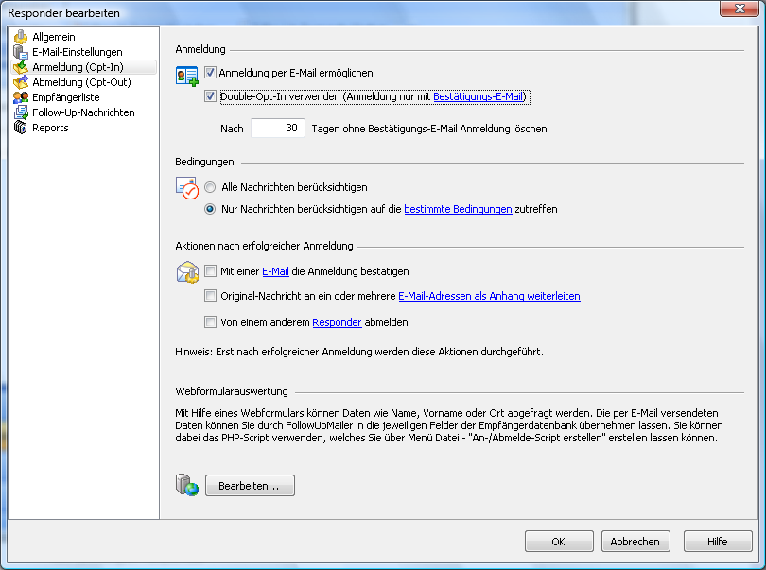Click the 'Webformularauswertung' section heading
766x570 pixels.
pyautogui.click(x=232, y=391)
